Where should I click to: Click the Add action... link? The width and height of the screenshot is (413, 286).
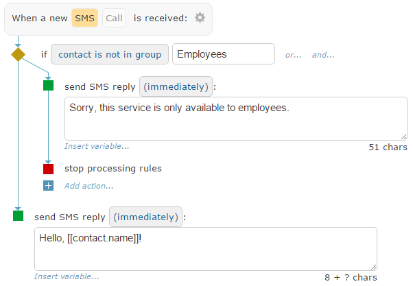[x=89, y=186]
